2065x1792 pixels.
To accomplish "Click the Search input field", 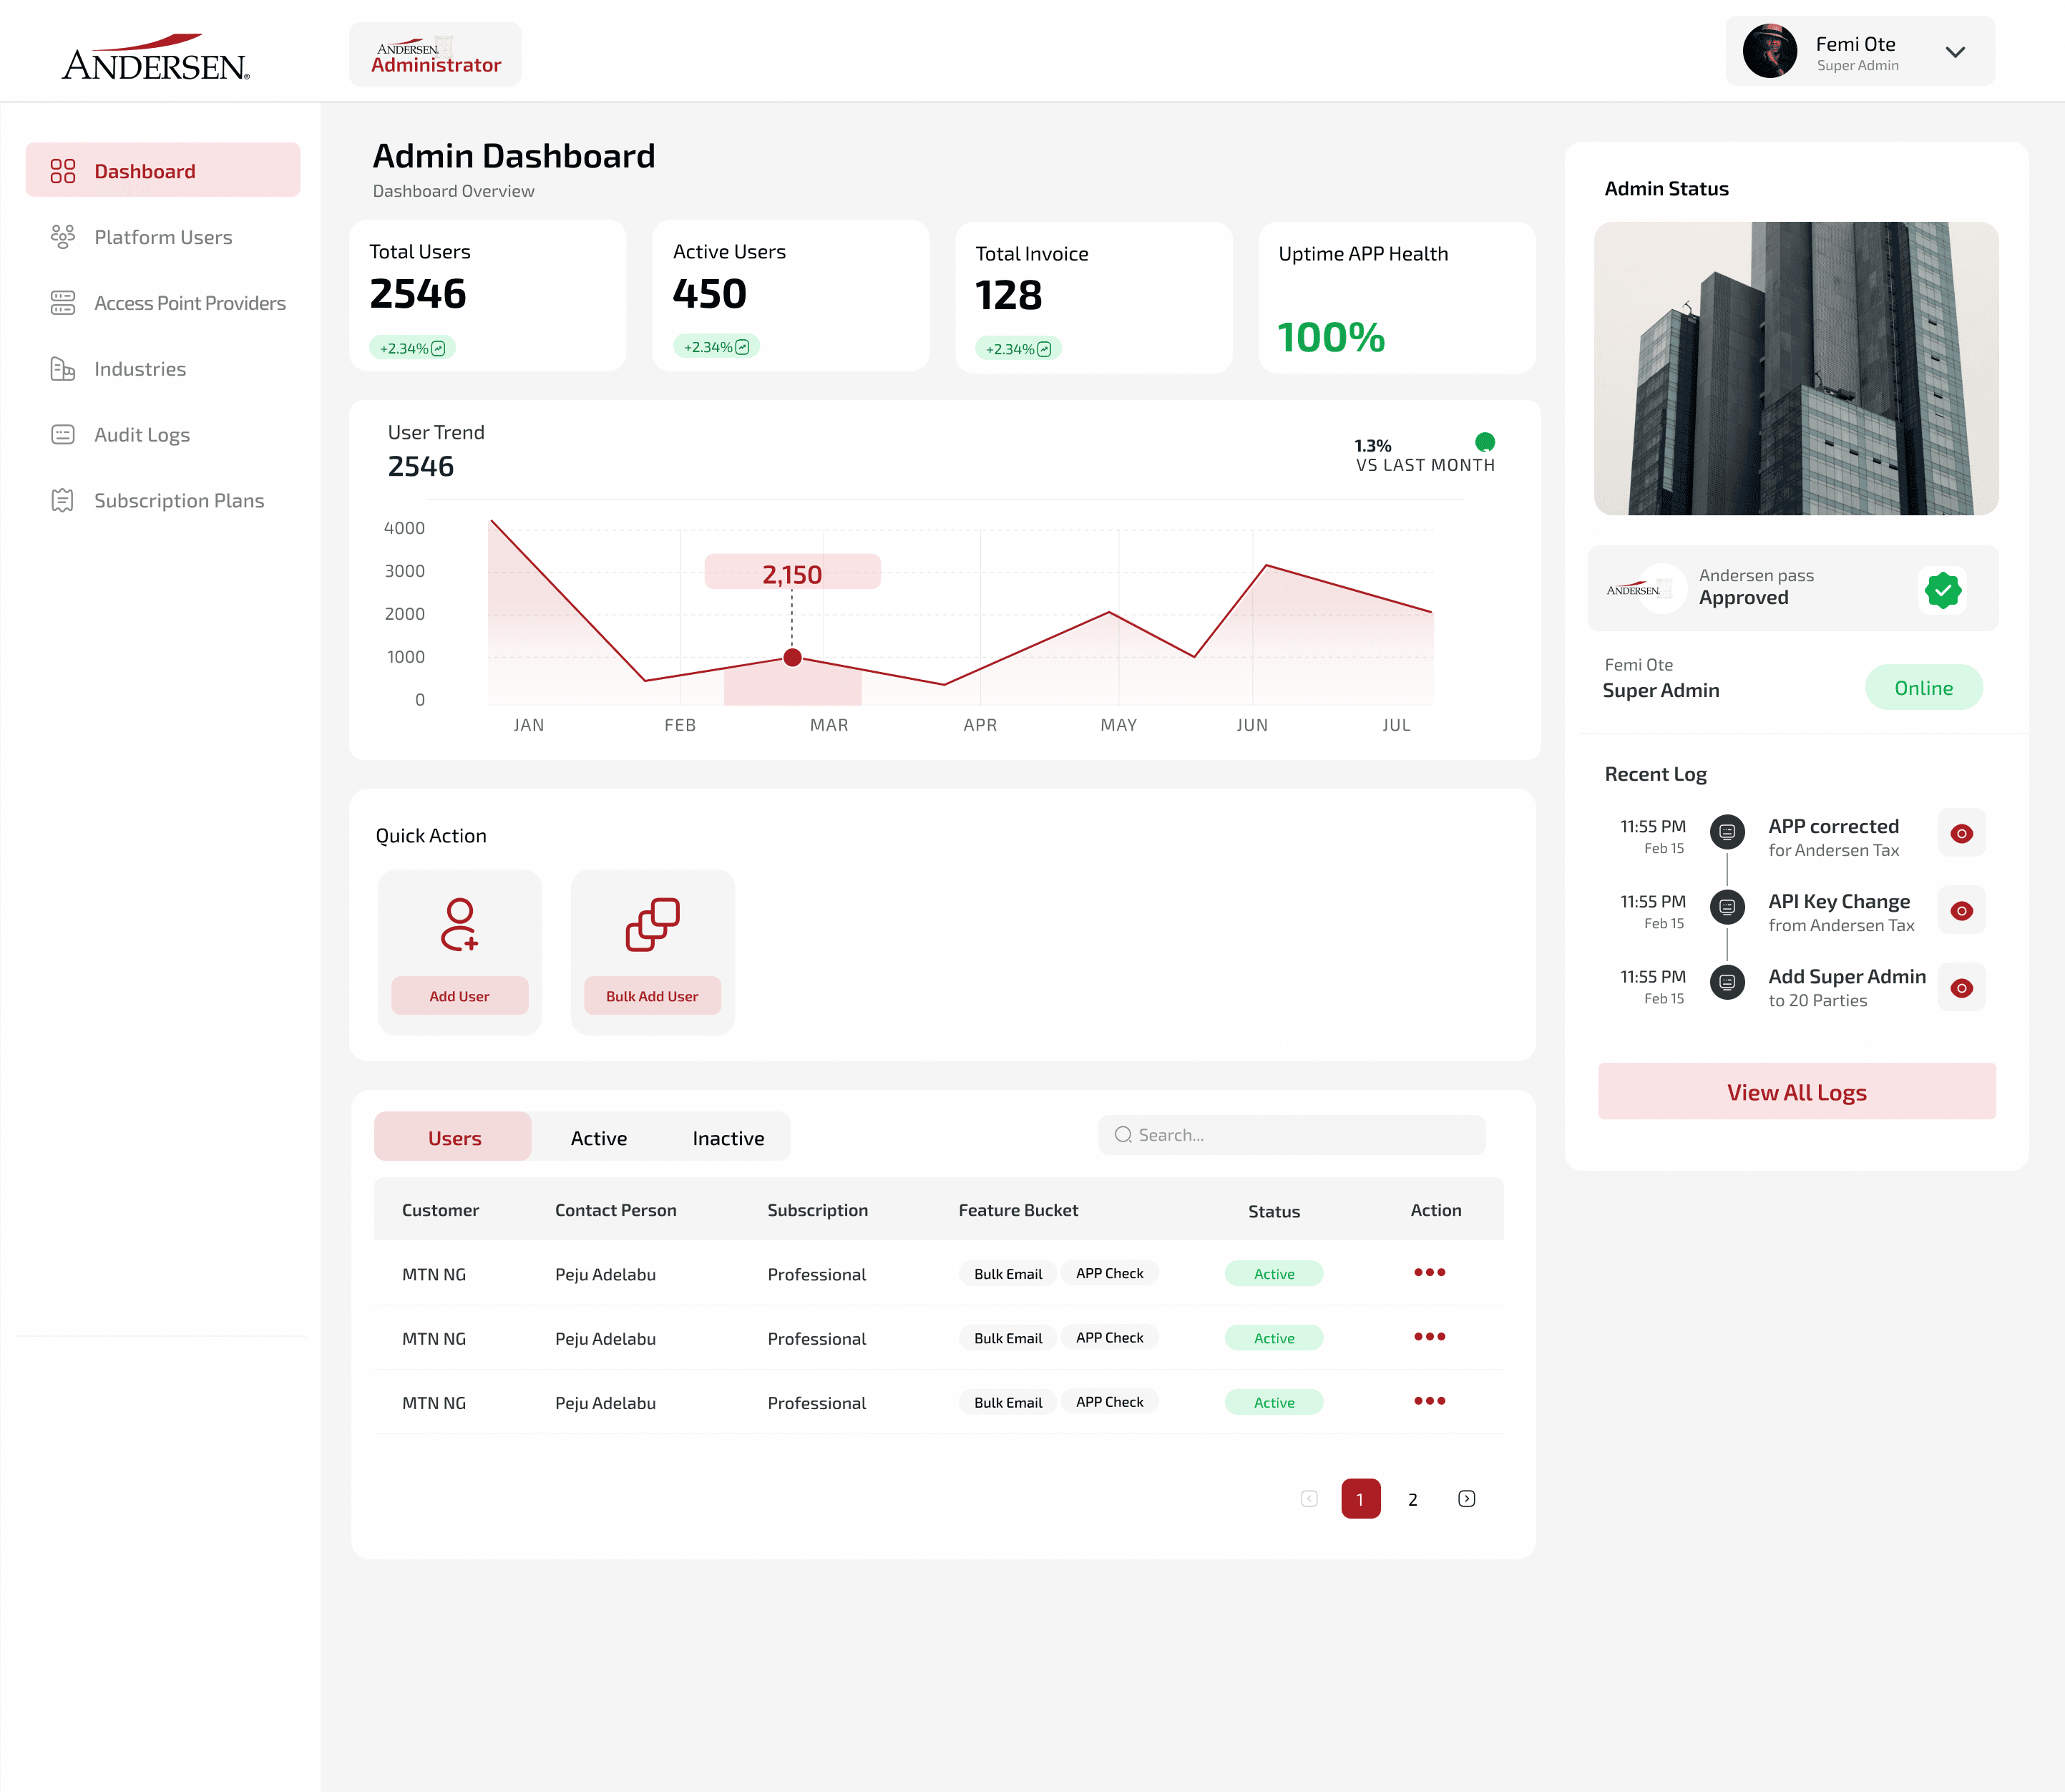I will point(1292,1135).
